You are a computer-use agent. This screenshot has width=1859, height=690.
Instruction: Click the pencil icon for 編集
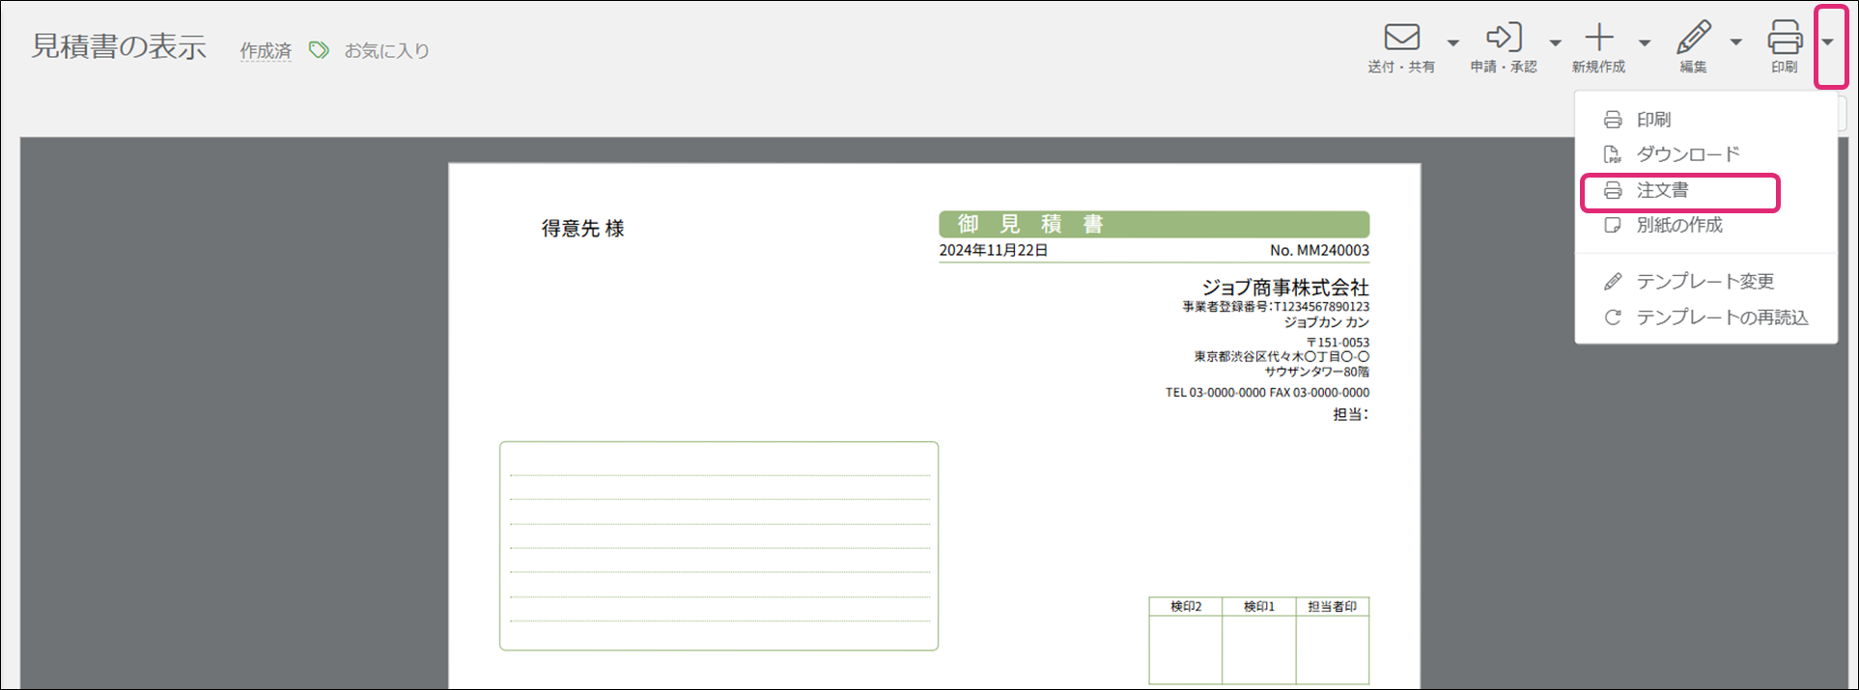tap(1693, 38)
